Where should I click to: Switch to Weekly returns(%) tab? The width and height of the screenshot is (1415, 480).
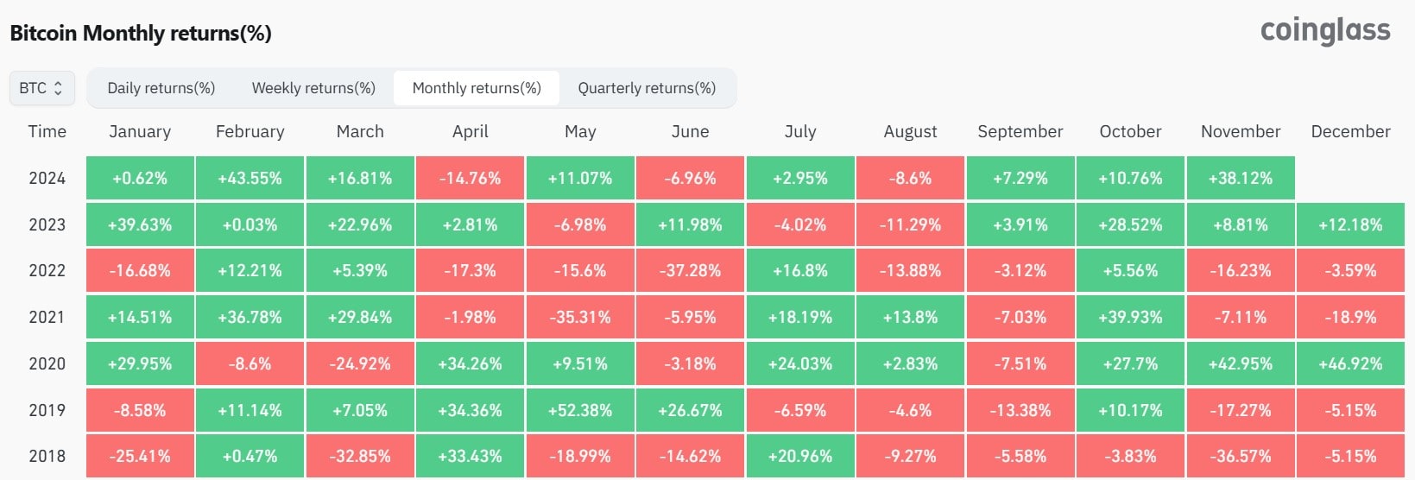(x=313, y=88)
